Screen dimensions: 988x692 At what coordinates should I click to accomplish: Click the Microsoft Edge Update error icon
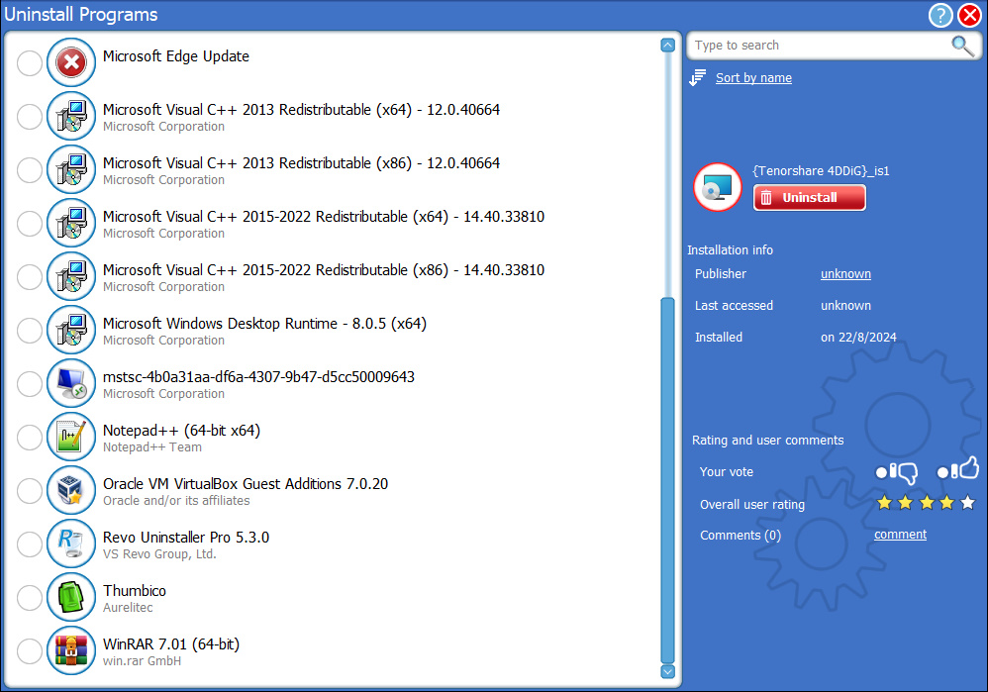point(71,62)
